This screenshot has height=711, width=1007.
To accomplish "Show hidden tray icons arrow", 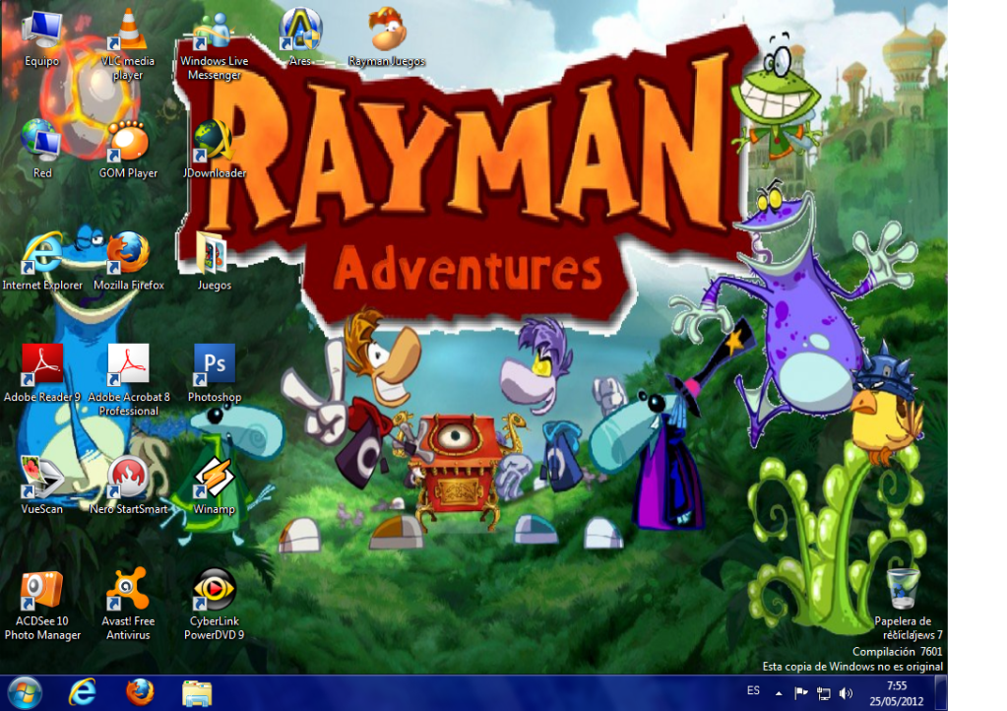I will point(779,693).
